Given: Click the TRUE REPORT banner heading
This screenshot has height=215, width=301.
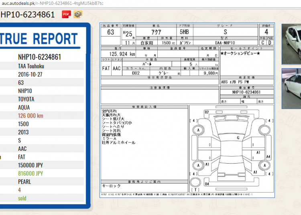Looking at the screenshot, I should pos(39,39).
